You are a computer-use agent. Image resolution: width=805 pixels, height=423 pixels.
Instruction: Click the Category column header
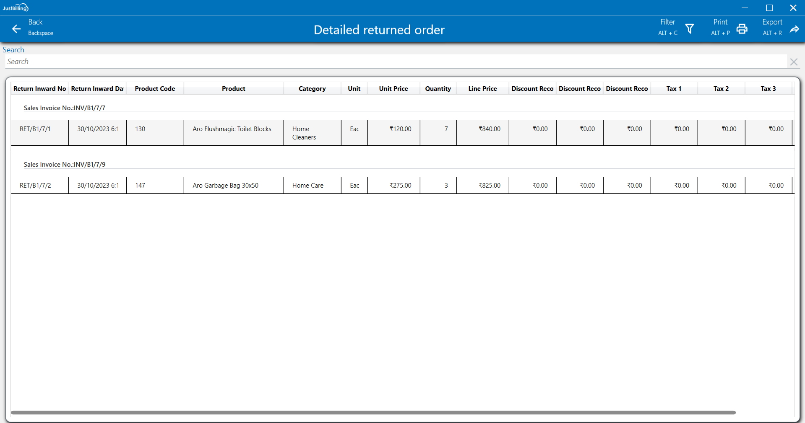click(x=312, y=89)
